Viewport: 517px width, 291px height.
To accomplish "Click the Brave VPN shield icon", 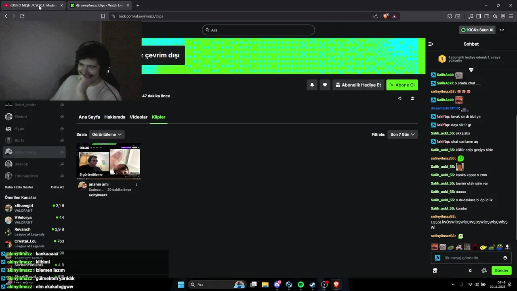I will point(503,16).
